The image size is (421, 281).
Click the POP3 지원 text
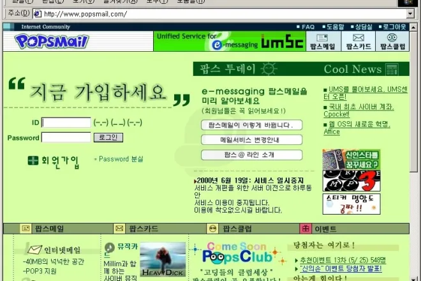pyautogui.click(x=40, y=271)
